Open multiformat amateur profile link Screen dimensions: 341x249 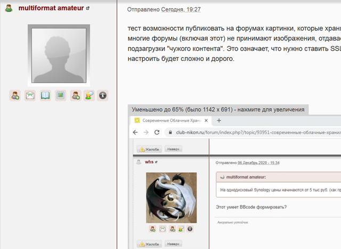(x=51, y=8)
